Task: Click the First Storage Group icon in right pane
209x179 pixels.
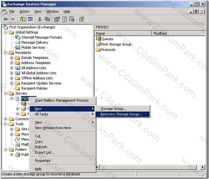Action: tap(98, 44)
